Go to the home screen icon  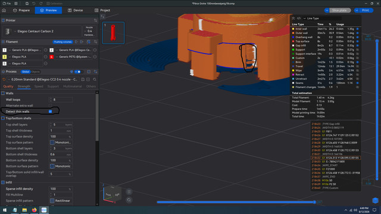point(4,10)
